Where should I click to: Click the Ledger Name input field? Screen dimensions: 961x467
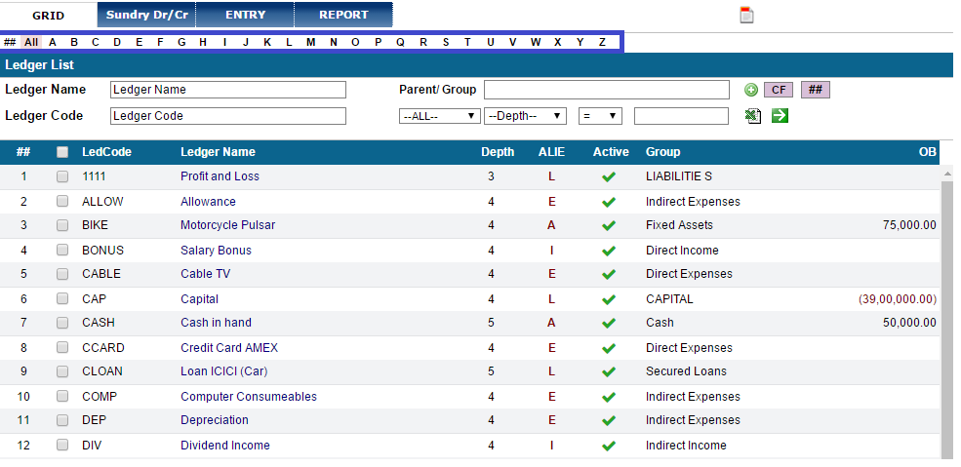coord(228,90)
